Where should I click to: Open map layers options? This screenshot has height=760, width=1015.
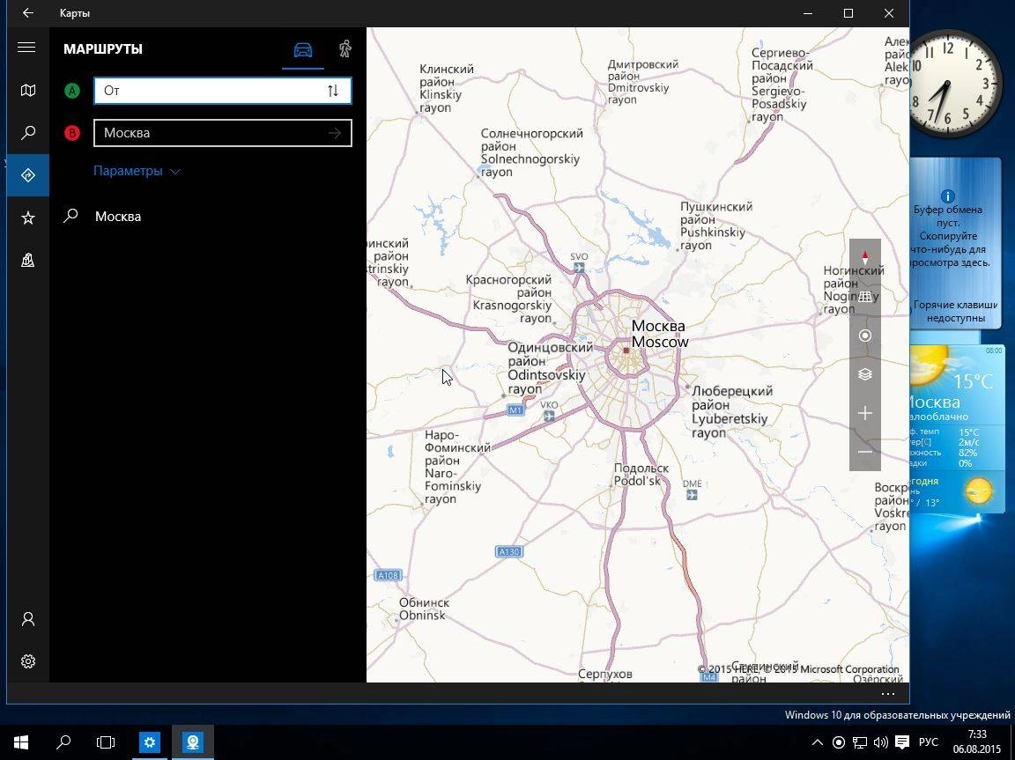coord(865,374)
